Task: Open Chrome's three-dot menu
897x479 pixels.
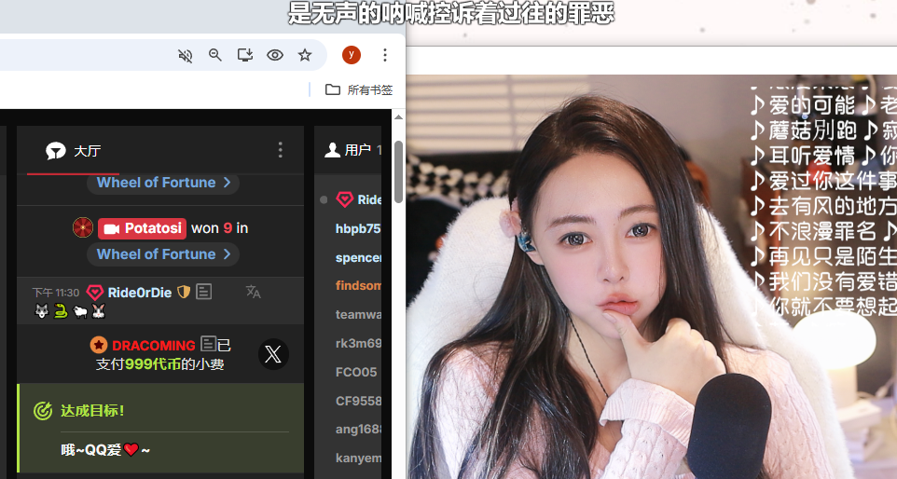Action: (385, 55)
